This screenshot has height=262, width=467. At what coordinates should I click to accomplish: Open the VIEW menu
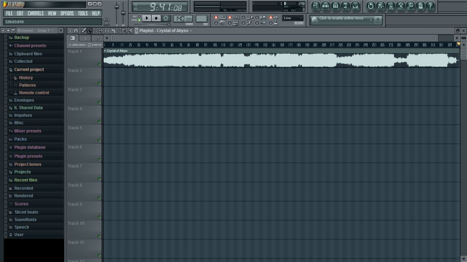[52, 13]
